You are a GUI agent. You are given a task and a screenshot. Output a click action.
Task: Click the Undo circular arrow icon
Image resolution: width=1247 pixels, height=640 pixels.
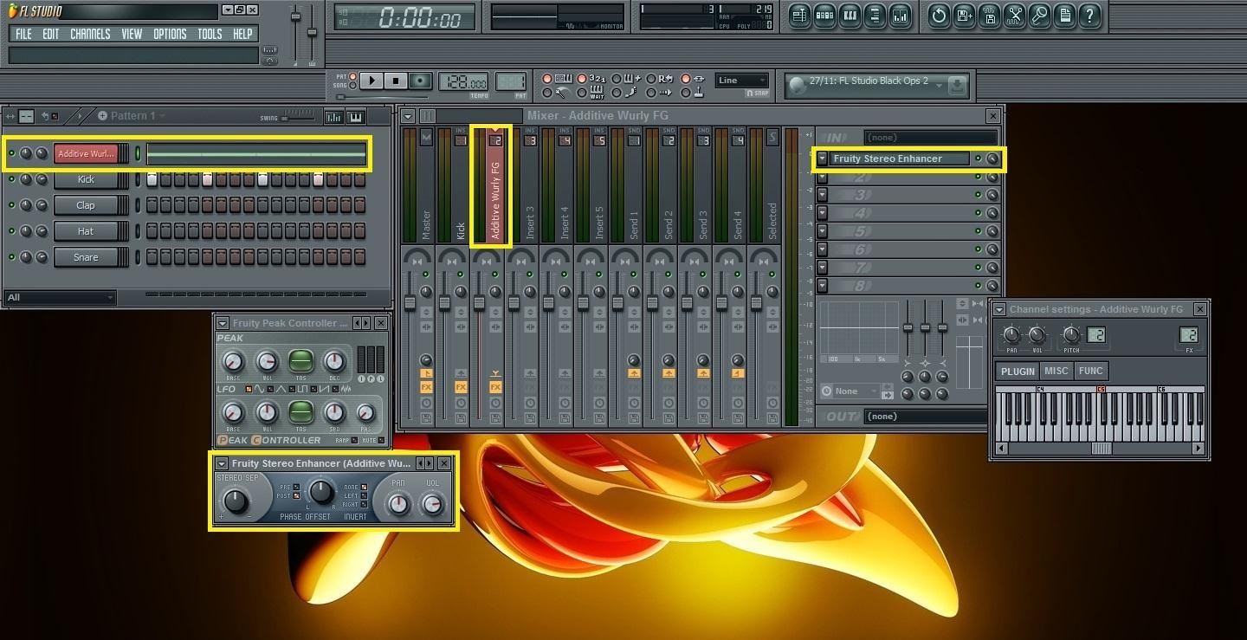(x=939, y=16)
